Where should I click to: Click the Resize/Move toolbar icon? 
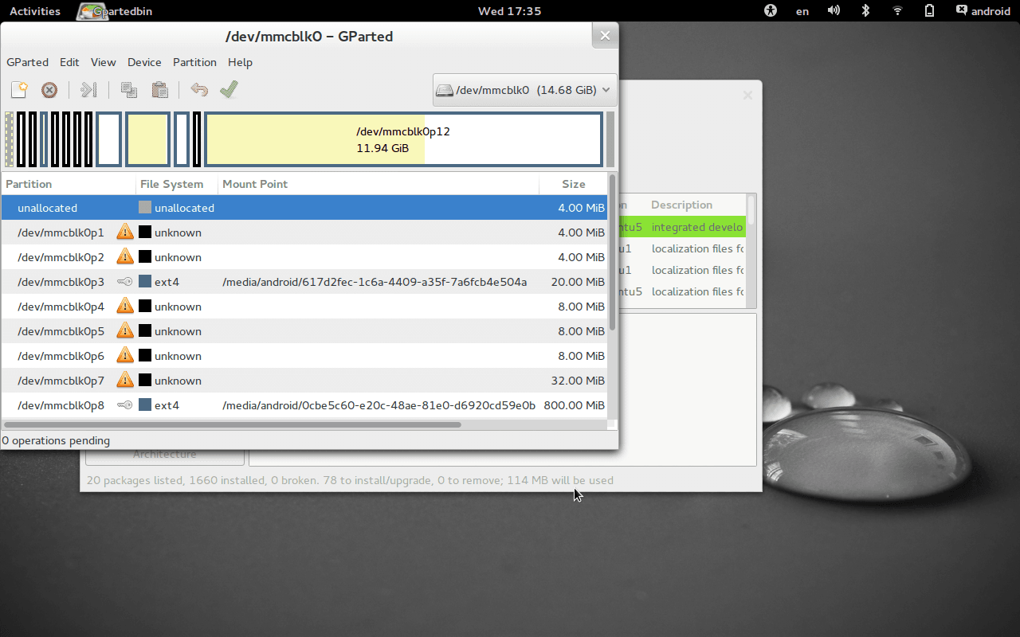click(x=88, y=90)
